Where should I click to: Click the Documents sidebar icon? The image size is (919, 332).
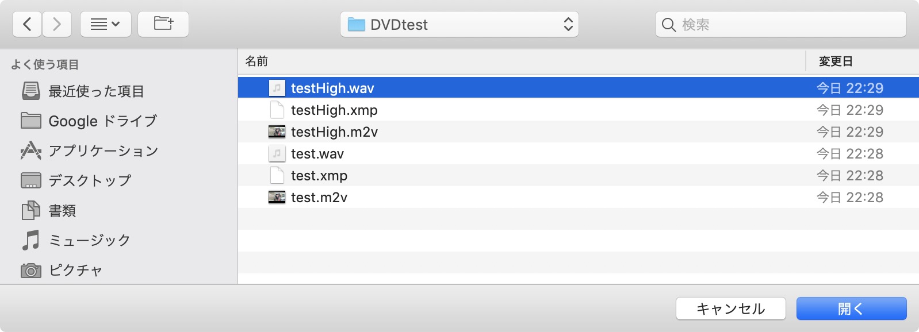(31, 210)
